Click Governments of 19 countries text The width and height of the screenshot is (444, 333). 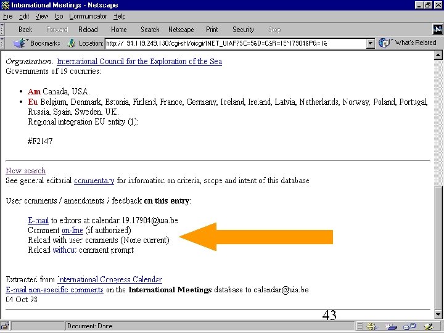[x=53, y=71]
